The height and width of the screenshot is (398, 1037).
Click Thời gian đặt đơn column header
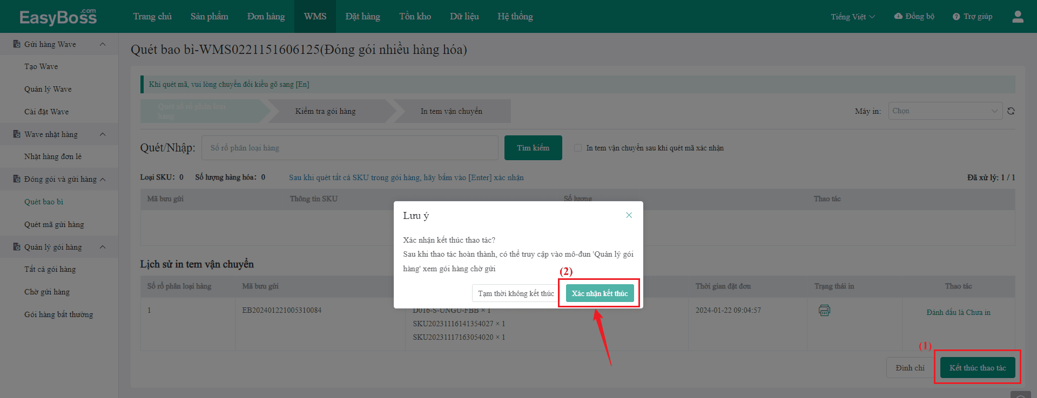coord(723,286)
